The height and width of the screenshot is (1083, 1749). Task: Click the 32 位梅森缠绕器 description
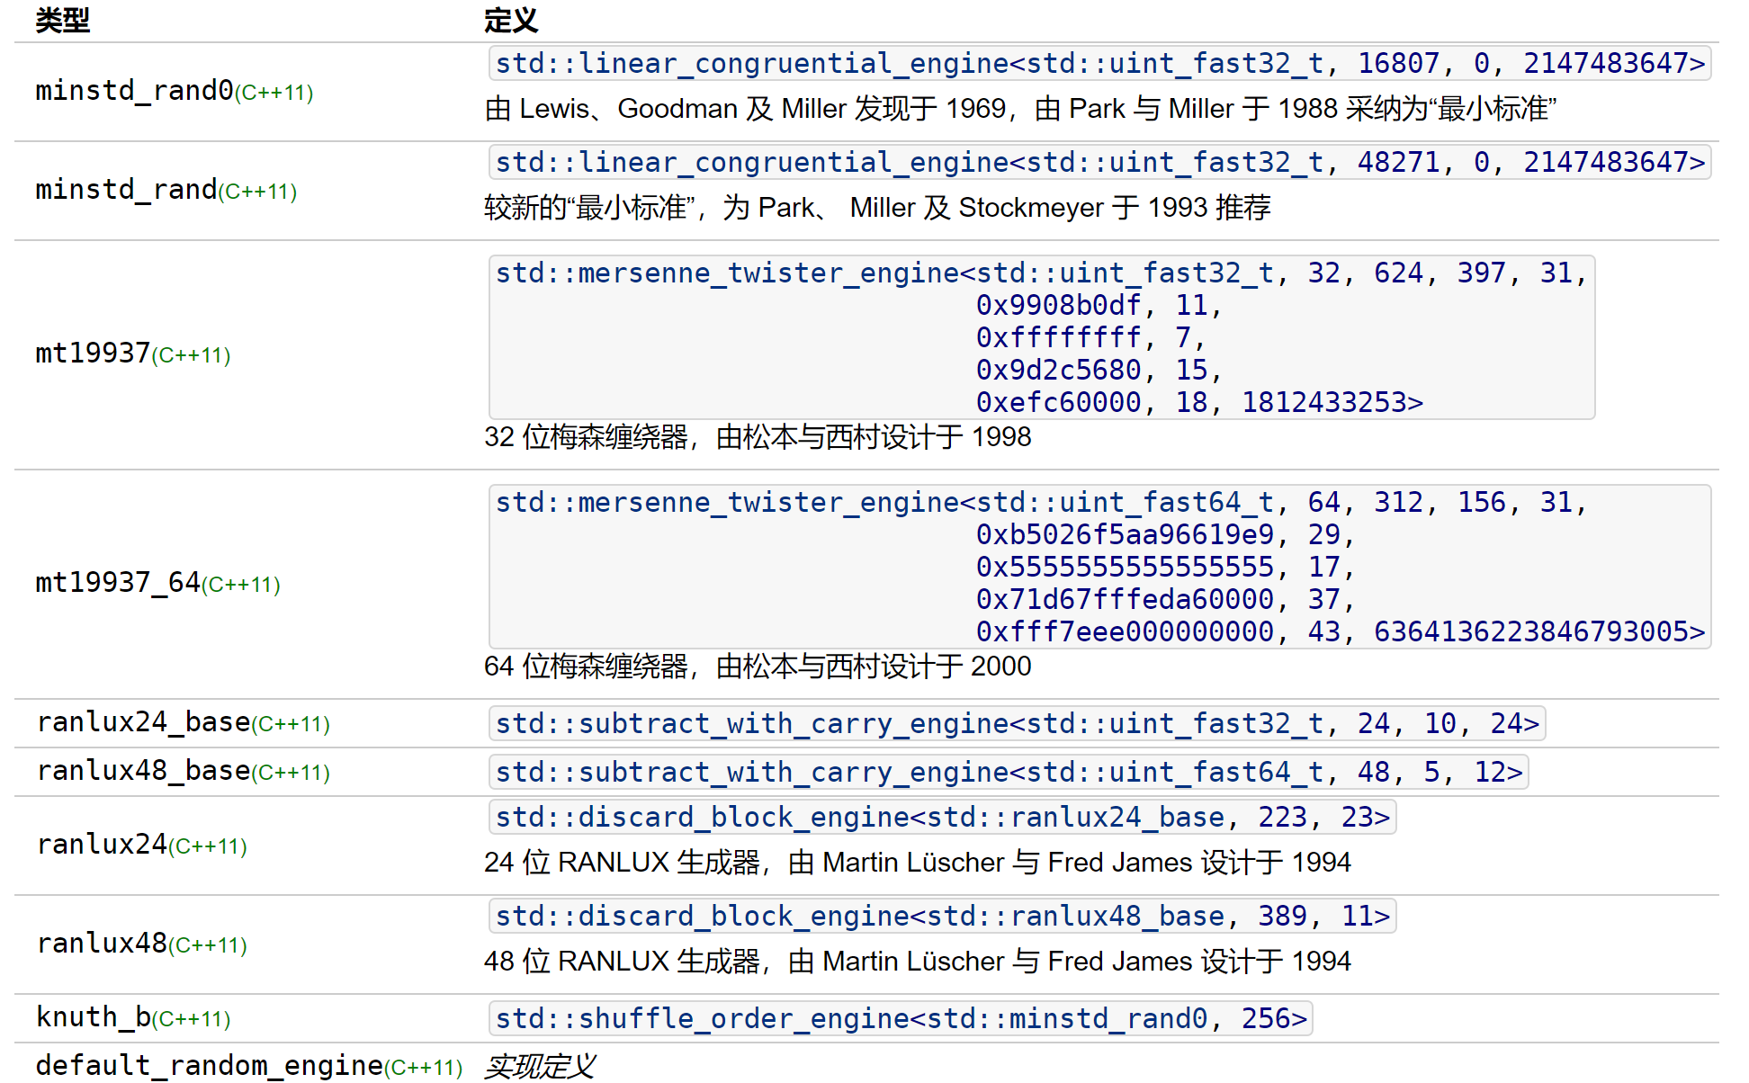click(758, 437)
